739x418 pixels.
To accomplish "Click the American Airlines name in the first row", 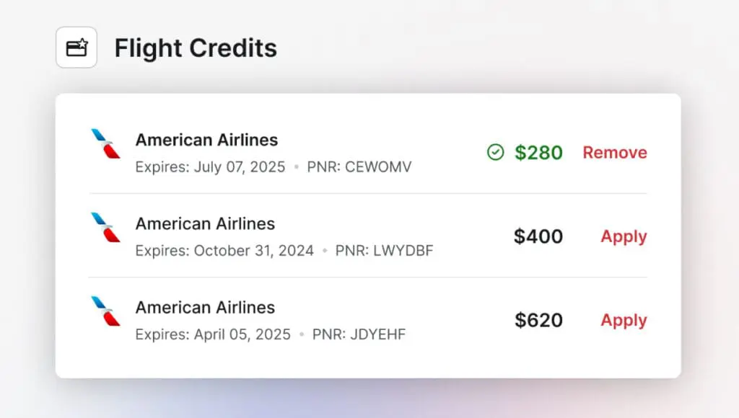I will 206,140.
